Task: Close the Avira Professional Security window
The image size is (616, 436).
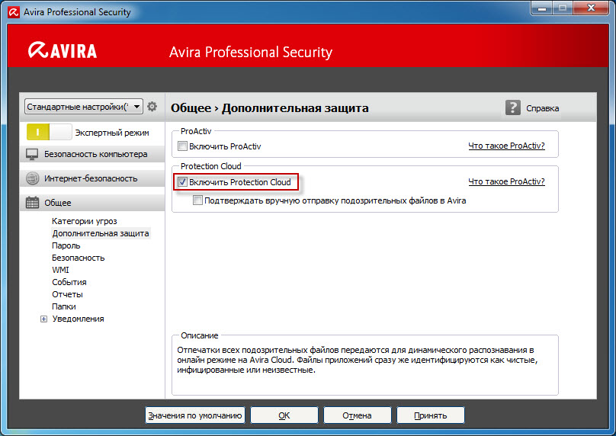Action: tap(591, 8)
